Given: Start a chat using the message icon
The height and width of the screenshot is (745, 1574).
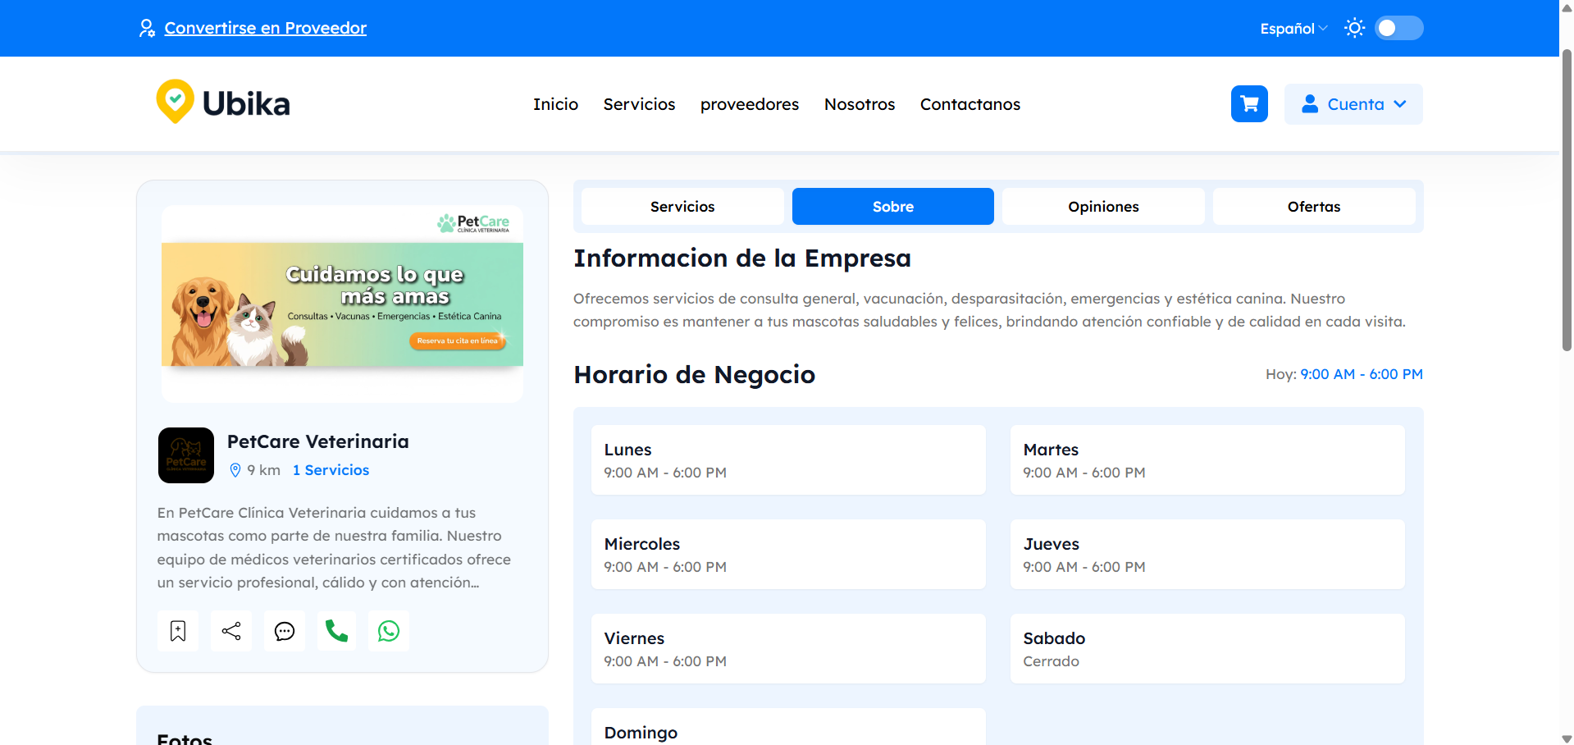Looking at the screenshot, I should 284,631.
